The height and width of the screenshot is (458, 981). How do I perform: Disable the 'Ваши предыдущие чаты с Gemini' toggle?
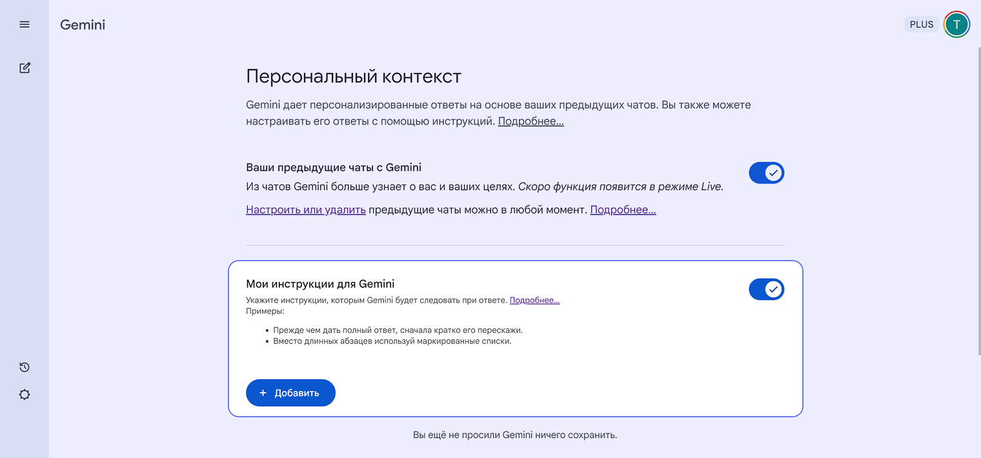coord(767,173)
